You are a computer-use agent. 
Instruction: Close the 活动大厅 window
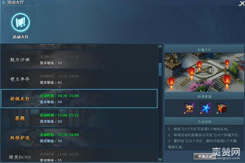click(x=241, y=3)
